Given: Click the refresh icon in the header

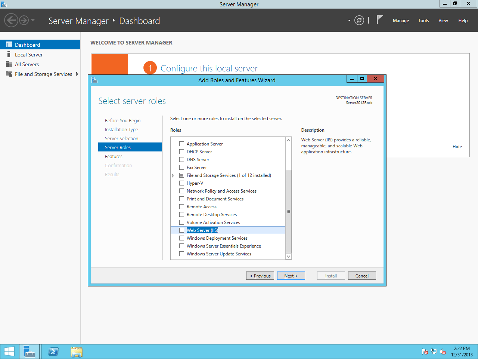Looking at the screenshot, I should [359, 20].
